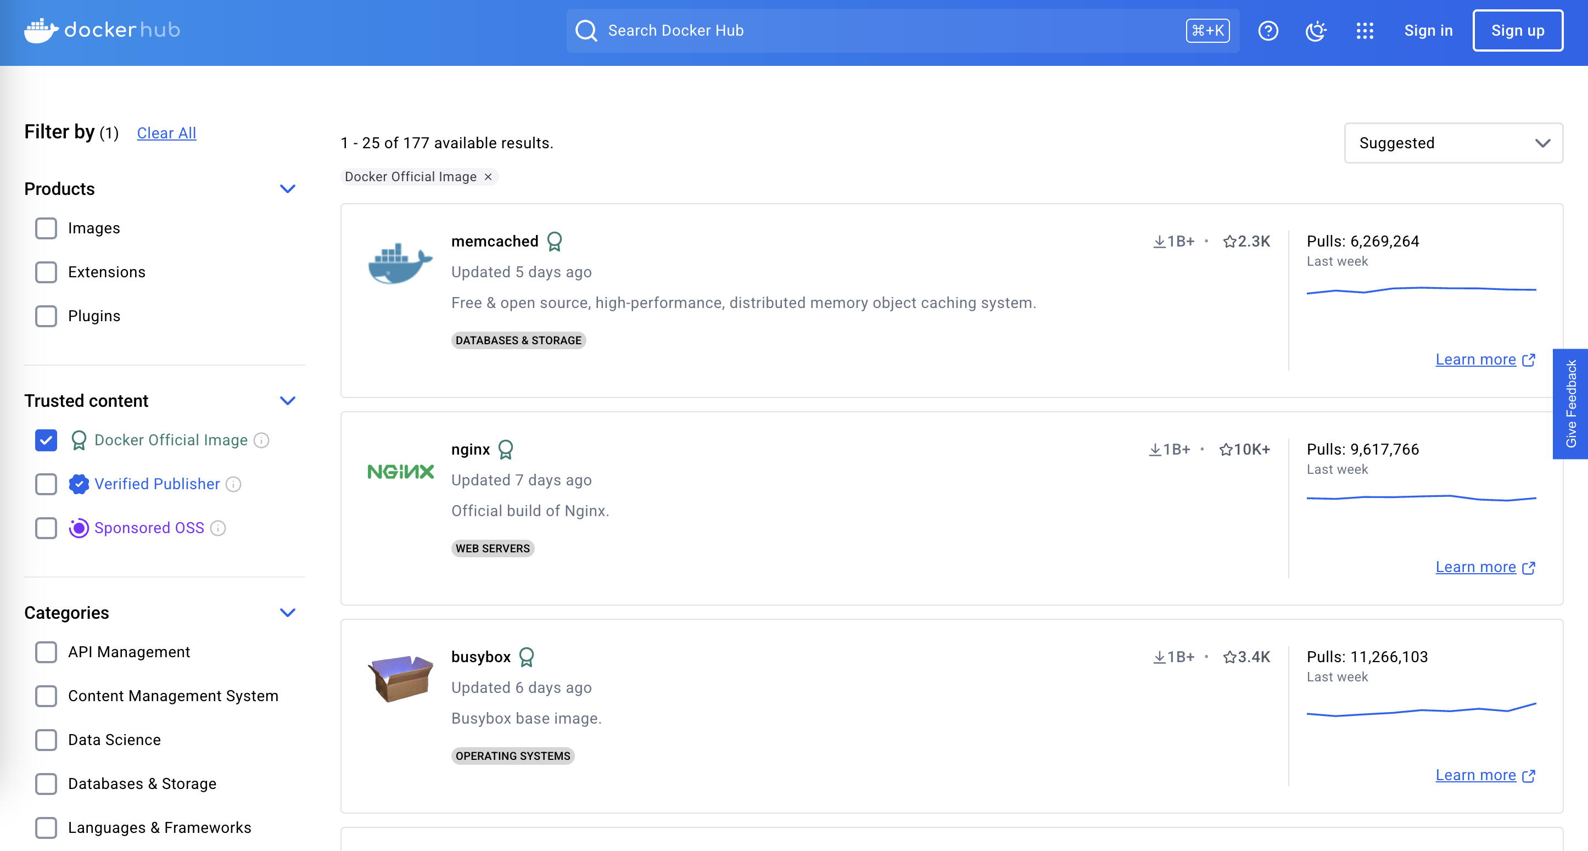Toggle the dark mode theme icon
Viewport: 1588px width, 851px height.
tap(1316, 30)
